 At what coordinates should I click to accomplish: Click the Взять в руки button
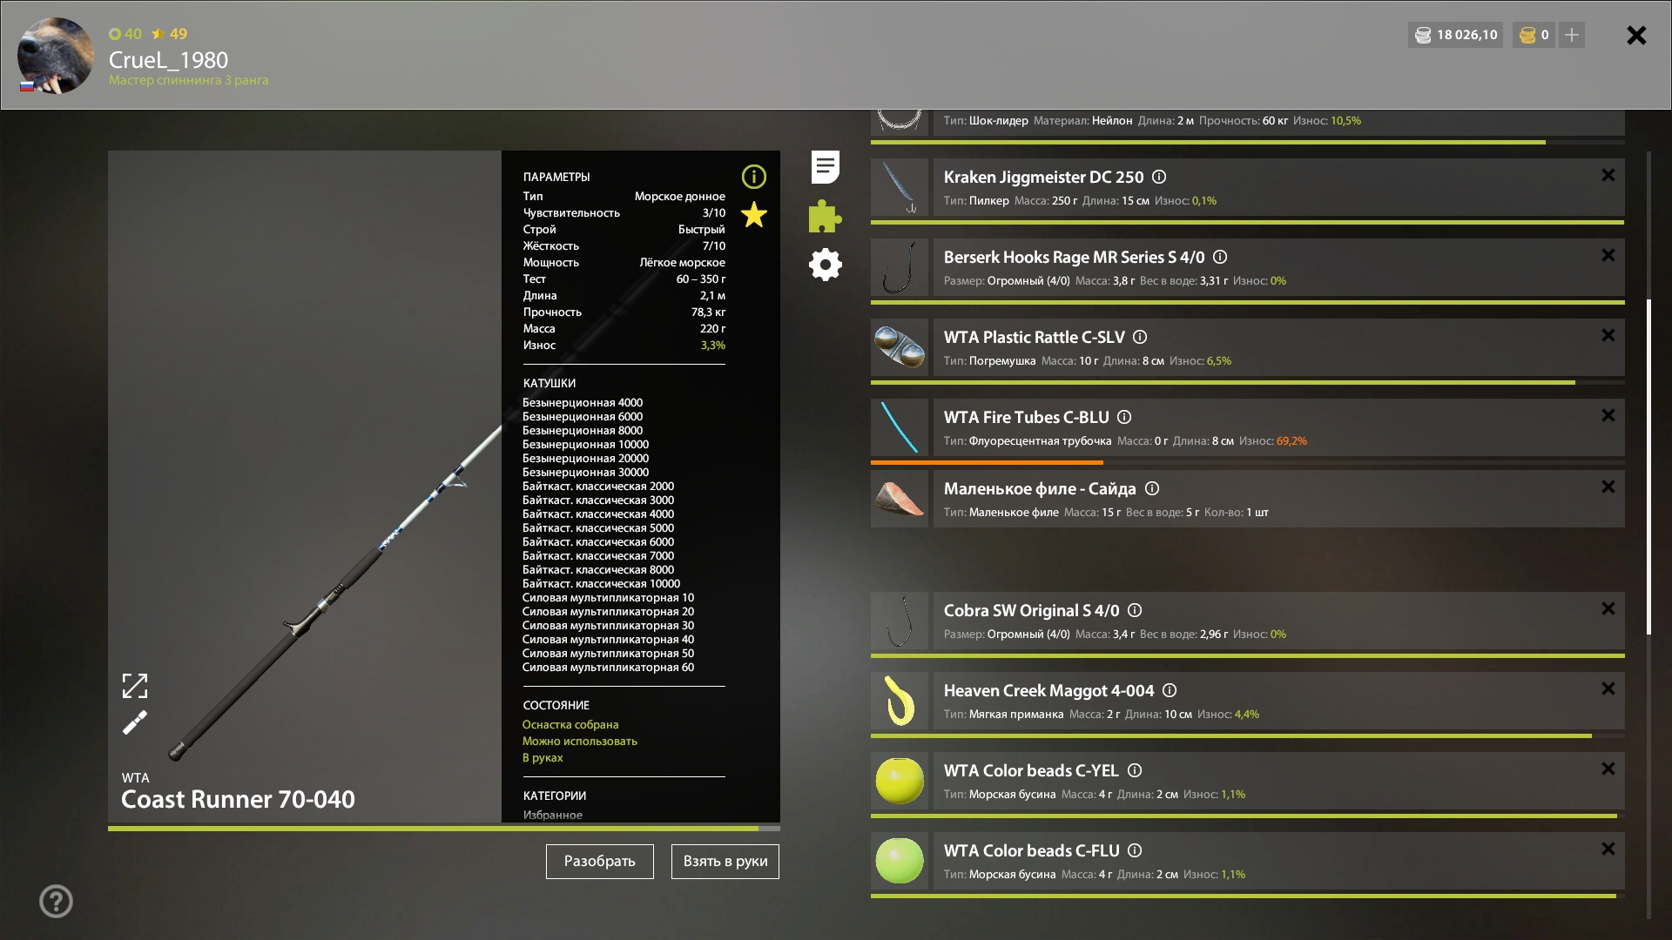pos(725,861)
